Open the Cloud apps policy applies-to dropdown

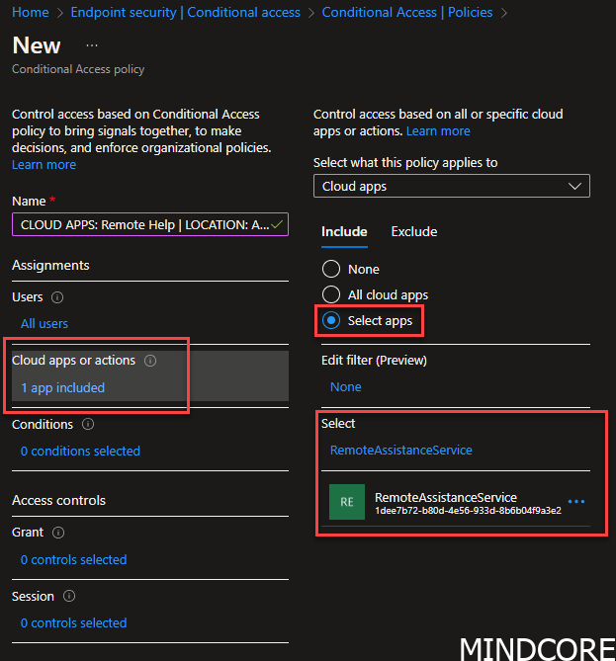[452, 186]
